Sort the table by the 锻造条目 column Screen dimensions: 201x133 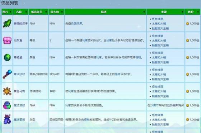[x=39, y=12]
